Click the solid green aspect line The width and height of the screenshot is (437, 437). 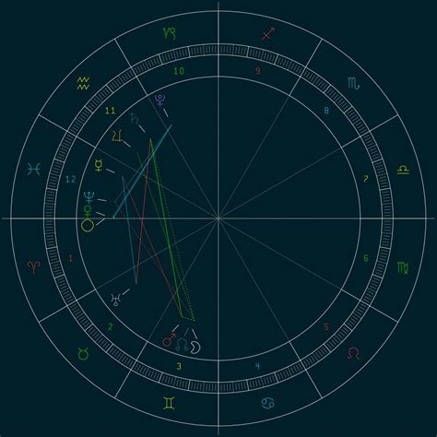click(165, 228)
